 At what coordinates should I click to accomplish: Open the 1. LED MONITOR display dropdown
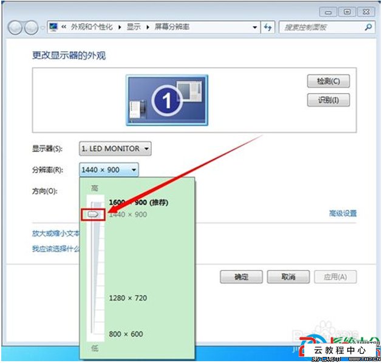pyautogui.click(x=115, y=148)
